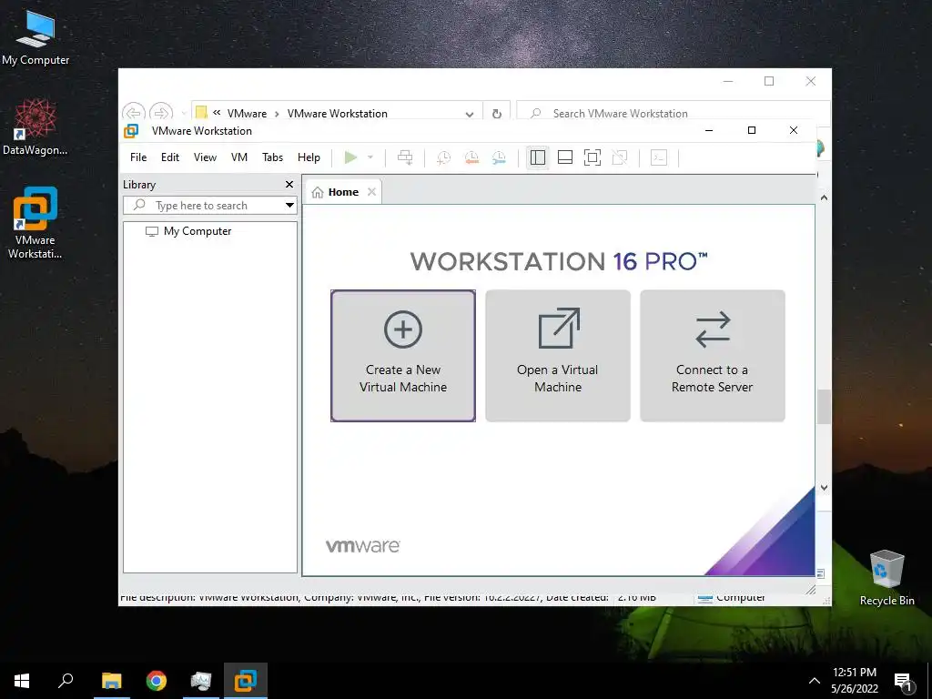Click VMware in Explorer address breadcrumb
The width and height of the screenshot is (932, 699).
[247, 114]
